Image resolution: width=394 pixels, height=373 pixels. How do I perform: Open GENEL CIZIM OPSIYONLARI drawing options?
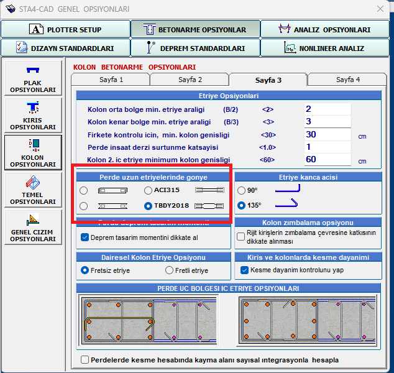tap(32, 228)
